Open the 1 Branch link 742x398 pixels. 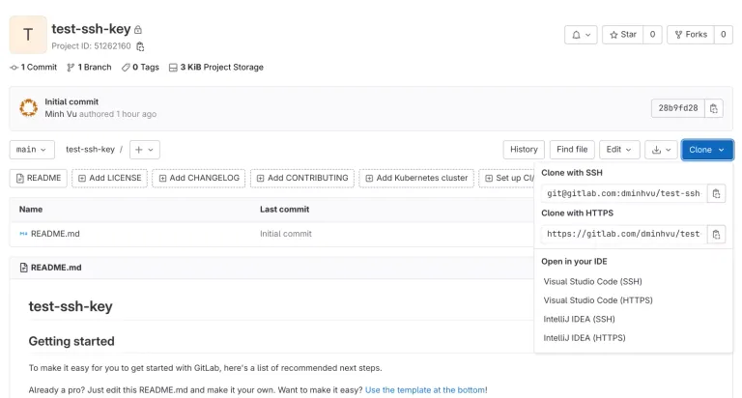point(89,68)
